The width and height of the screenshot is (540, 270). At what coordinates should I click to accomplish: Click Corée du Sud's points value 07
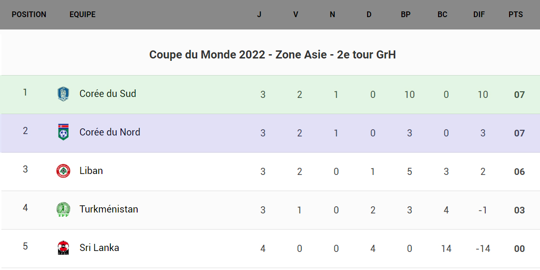point(519,95)
